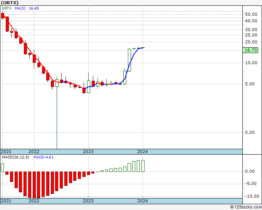Click the 50.00 price axis label
The width and height of the screenshot is (262, 210).
point(251,14)
